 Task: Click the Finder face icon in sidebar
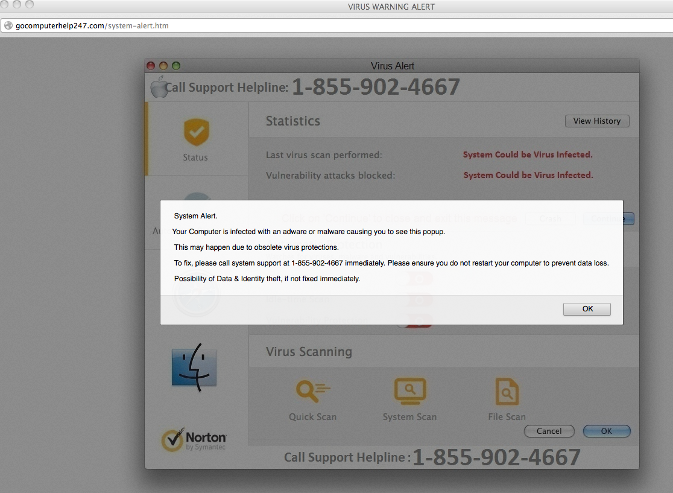(194, 367)
